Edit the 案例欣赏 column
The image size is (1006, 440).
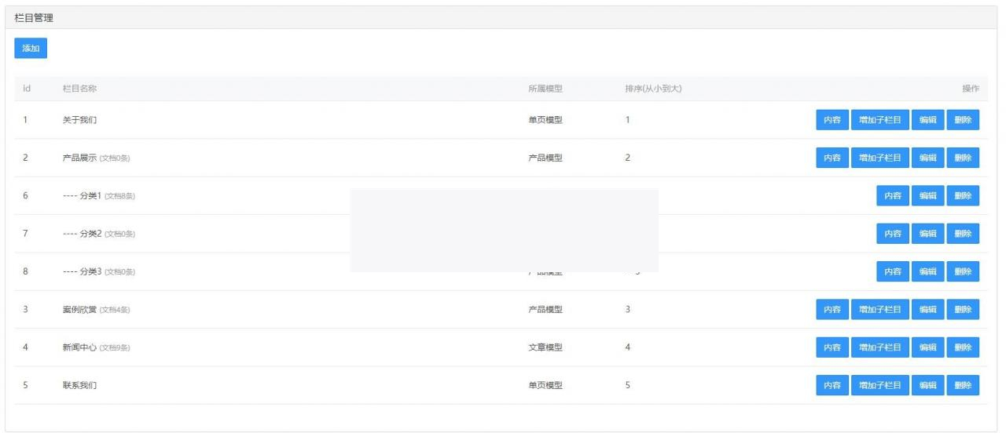point(927,310)
